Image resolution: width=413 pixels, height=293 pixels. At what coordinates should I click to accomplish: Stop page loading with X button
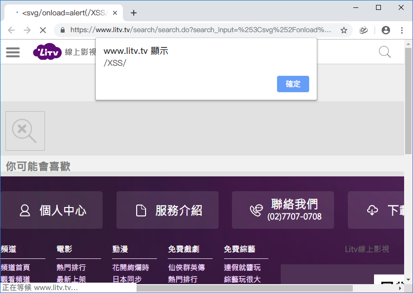pyautogui.click(x=42, y=30)
